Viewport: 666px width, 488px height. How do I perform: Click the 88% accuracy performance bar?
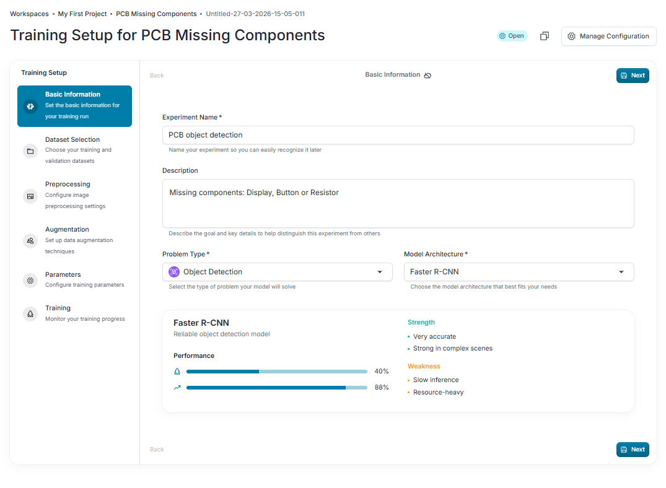[277, 387]
